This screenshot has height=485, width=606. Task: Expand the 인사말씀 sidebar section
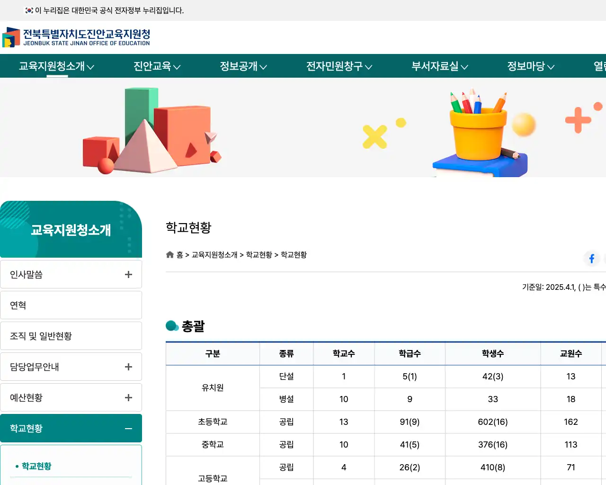(128, 274)
